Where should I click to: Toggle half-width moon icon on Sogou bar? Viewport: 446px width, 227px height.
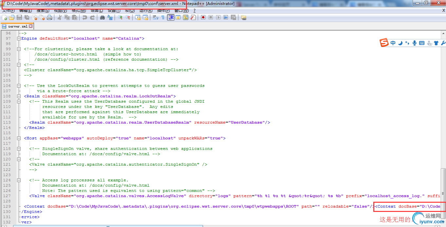click(400, 43)
